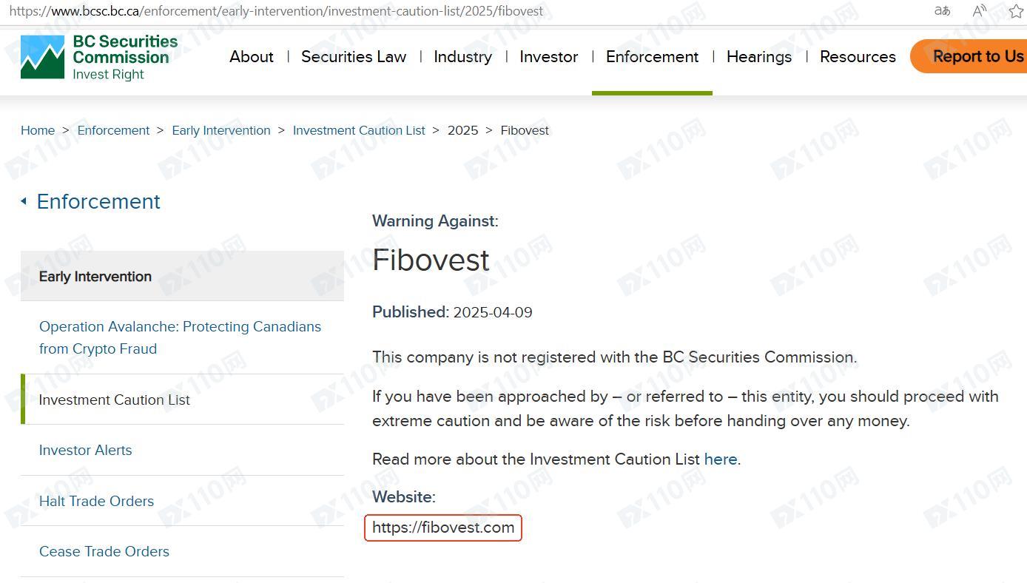Open the Industry menu
Image resolution: width=1027 pixels, height=583 pixels.
point(462,57)
